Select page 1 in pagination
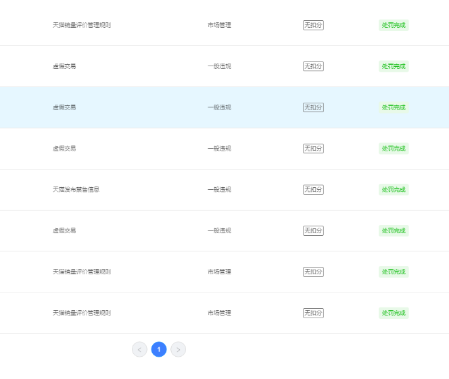Screen dimensions: 449x379 pos(159,349)
